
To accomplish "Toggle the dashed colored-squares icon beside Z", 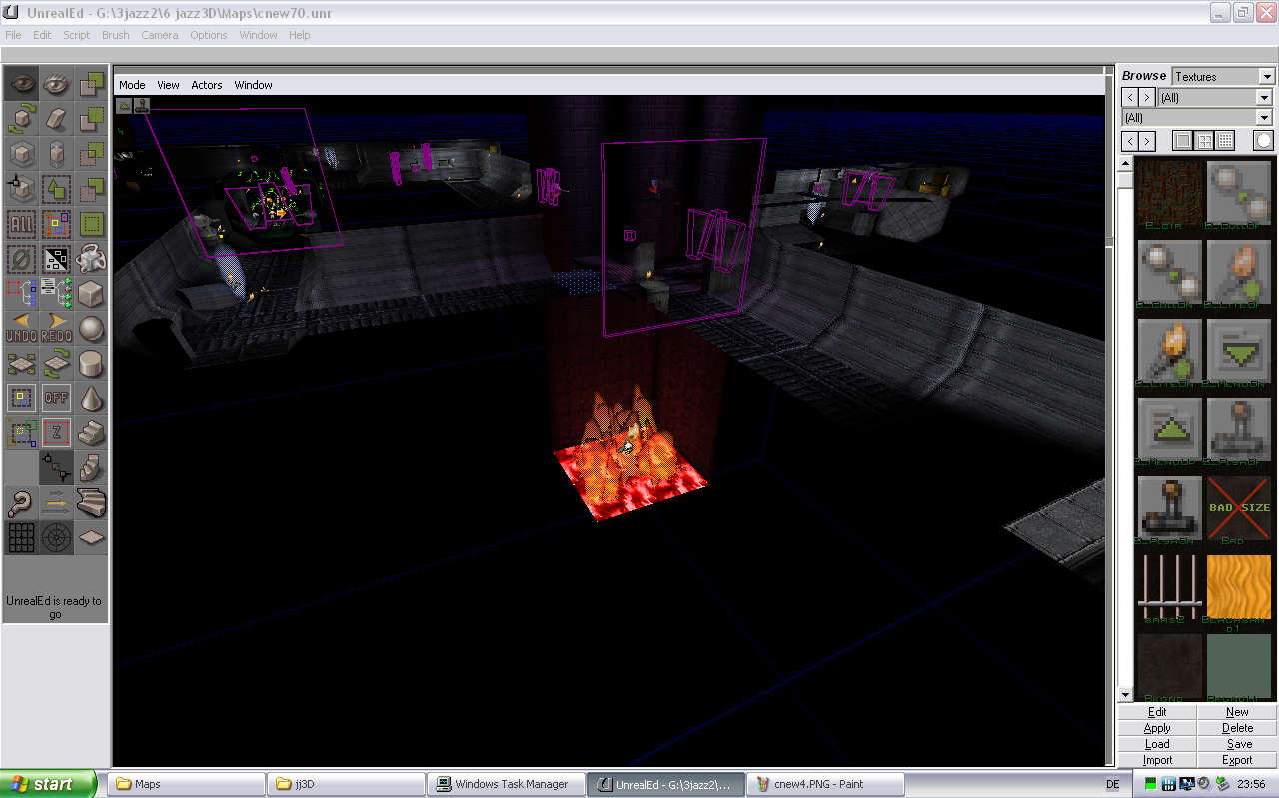I will [x=22, y=433].
